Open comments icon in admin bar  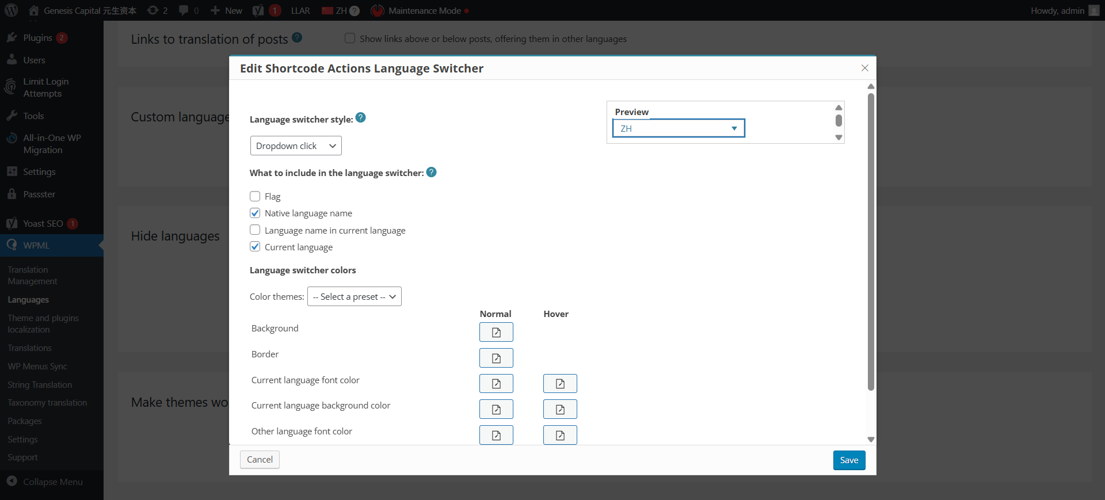(x=184, y=10)
